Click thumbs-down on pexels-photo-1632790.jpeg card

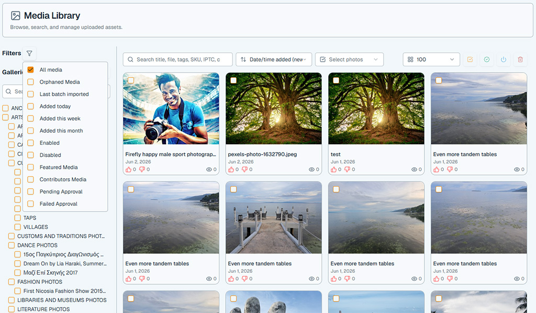tap(244, 169)
